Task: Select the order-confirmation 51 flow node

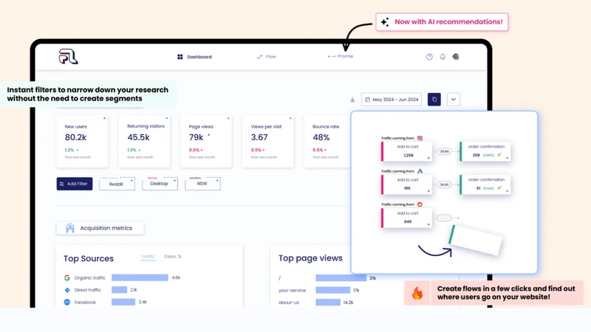Action: coord(485,184)
